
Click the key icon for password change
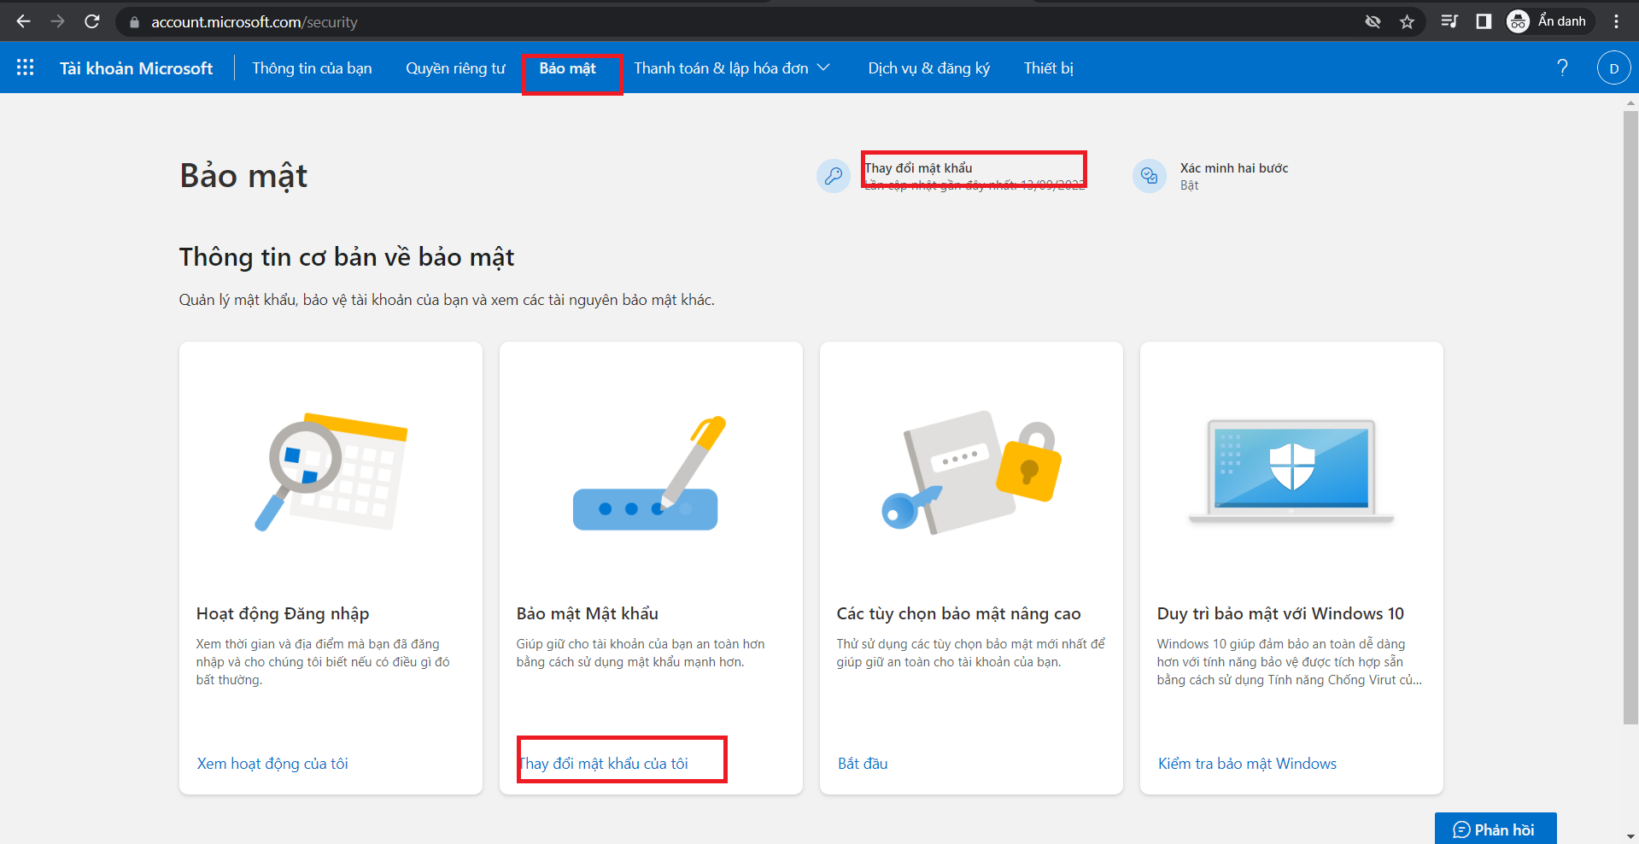tap(833, 176)
